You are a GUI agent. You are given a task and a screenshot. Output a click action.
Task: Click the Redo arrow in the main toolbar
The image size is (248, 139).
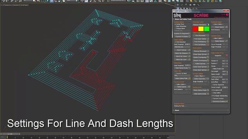coord(7,1)
